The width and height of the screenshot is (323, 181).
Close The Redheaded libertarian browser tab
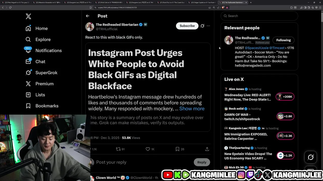[x=246, y=3]
